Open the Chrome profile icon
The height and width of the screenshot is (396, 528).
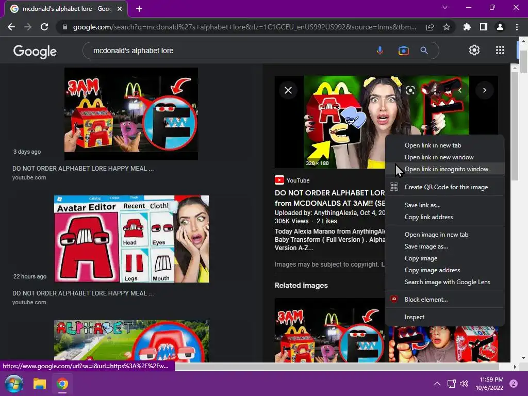[500, 27]
